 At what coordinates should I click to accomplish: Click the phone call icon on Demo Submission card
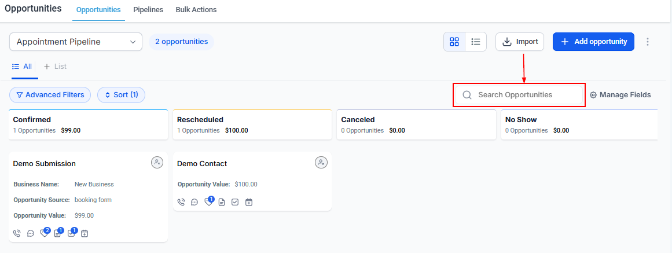tap(17, 233)
